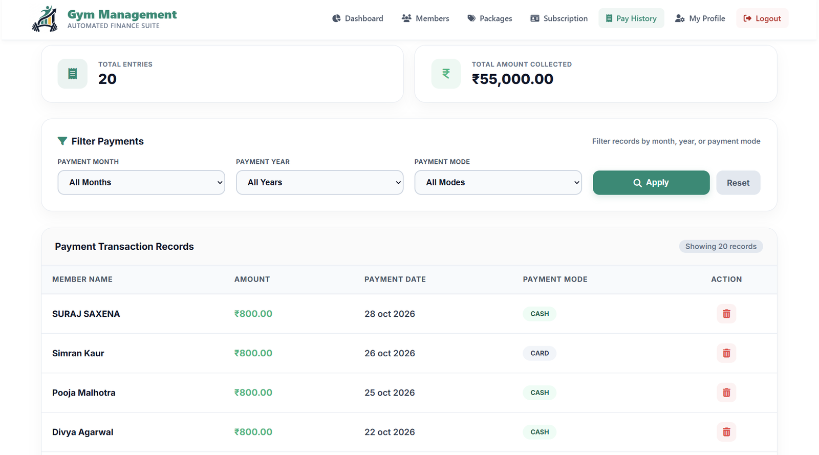Open My Profile page
Screen dimensions: 819x455
tap(700, 18)
